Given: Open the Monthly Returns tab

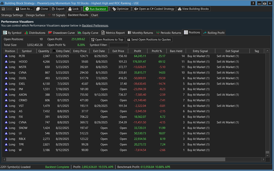Looking at the screenshot, I should tap(140, 33).
